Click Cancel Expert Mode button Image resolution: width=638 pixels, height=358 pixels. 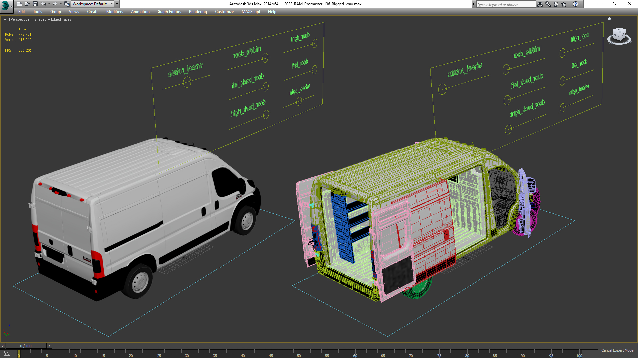(617, 350)
